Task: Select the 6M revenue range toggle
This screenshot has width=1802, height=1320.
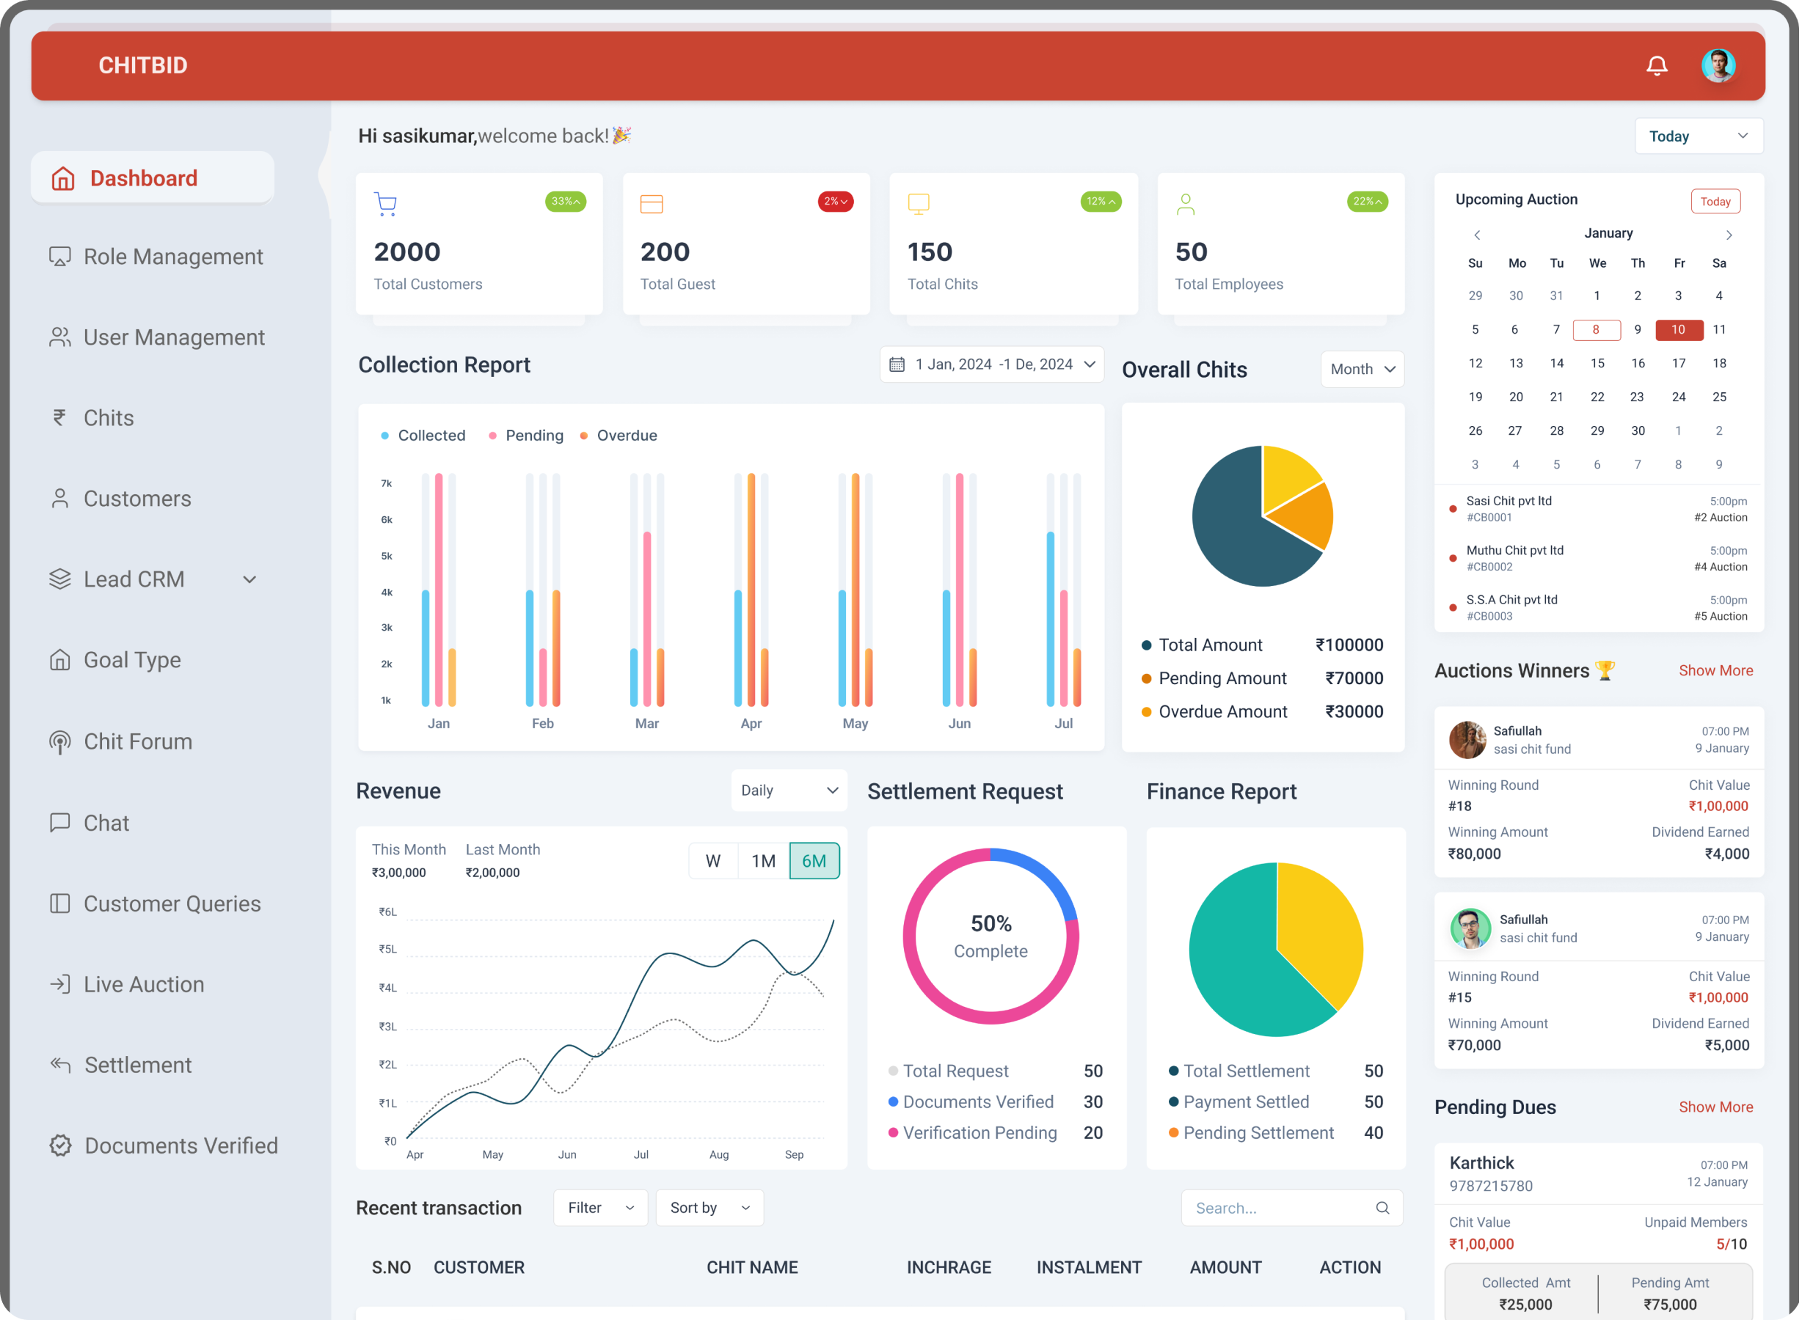Action: pyautogui.click(x=814, y=862)
